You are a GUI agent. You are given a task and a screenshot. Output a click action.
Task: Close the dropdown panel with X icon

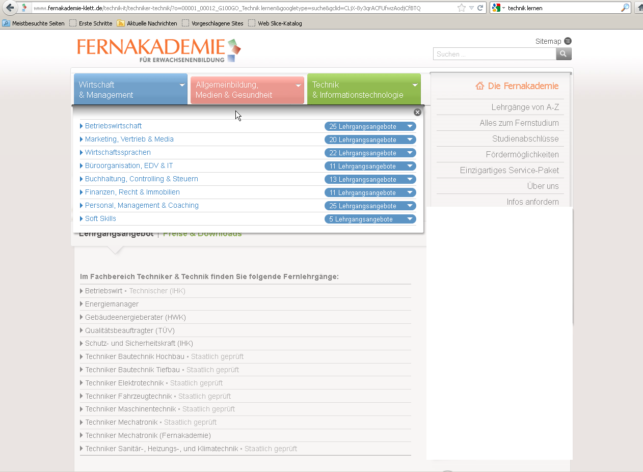click(x=417, y=113)
